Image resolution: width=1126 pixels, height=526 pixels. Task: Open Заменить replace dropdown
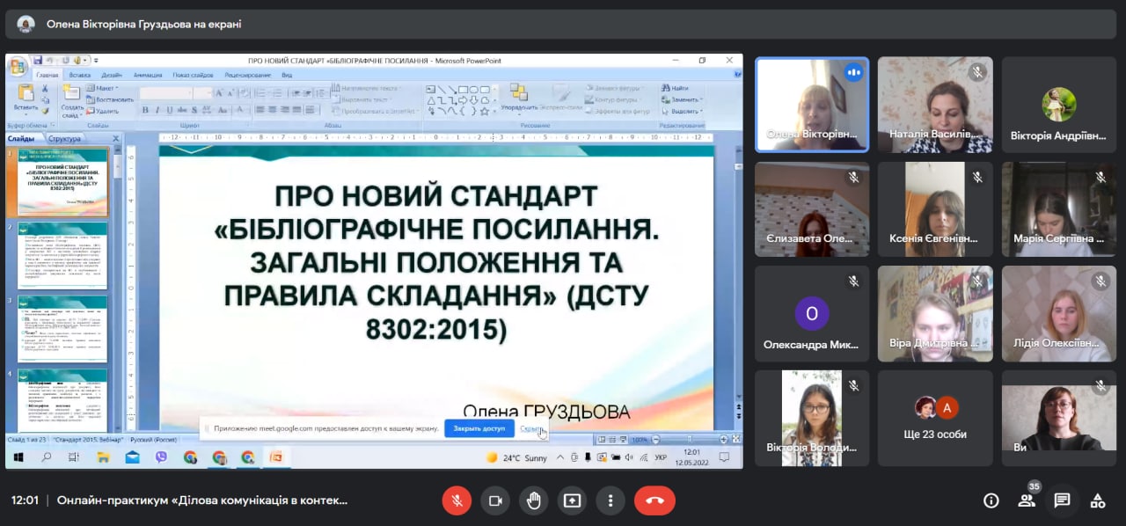point(681,100)
